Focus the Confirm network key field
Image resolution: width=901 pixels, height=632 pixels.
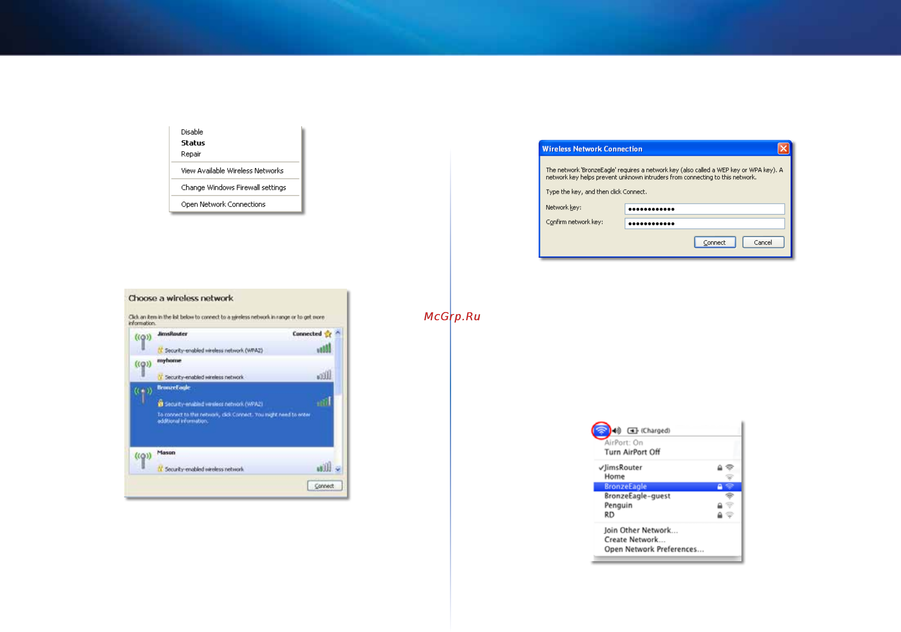pos(704,223)
